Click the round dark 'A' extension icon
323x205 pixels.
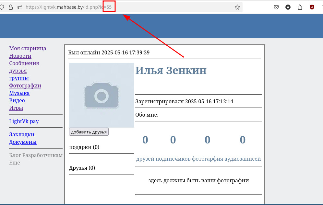point(288,7)
